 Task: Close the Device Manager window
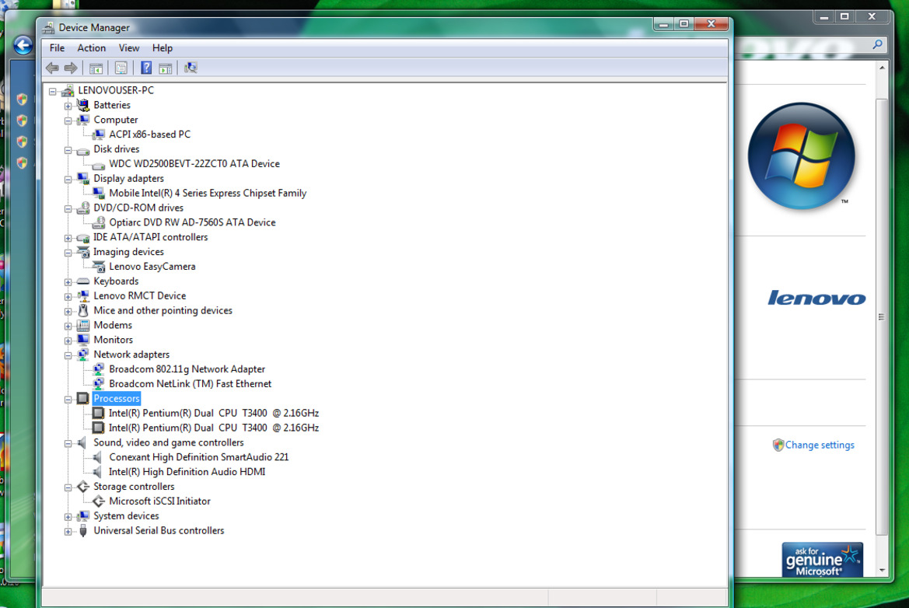711,24
